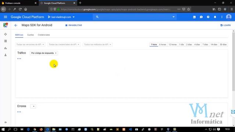Open Por código de respuesta dropdown

44,53
